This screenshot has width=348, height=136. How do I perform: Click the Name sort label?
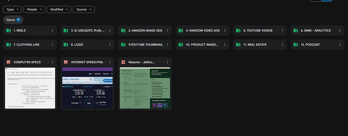[x=10, y=20]
